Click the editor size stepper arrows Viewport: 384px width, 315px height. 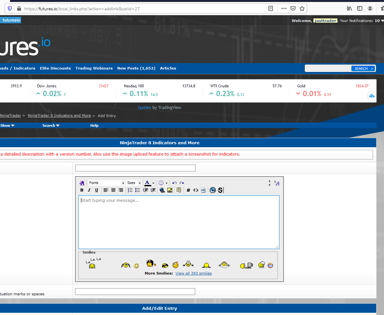[x=269, y=183]
